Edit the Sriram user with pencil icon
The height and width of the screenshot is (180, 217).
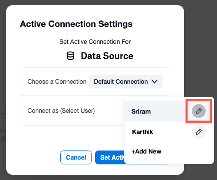click(x=199, y=111)
